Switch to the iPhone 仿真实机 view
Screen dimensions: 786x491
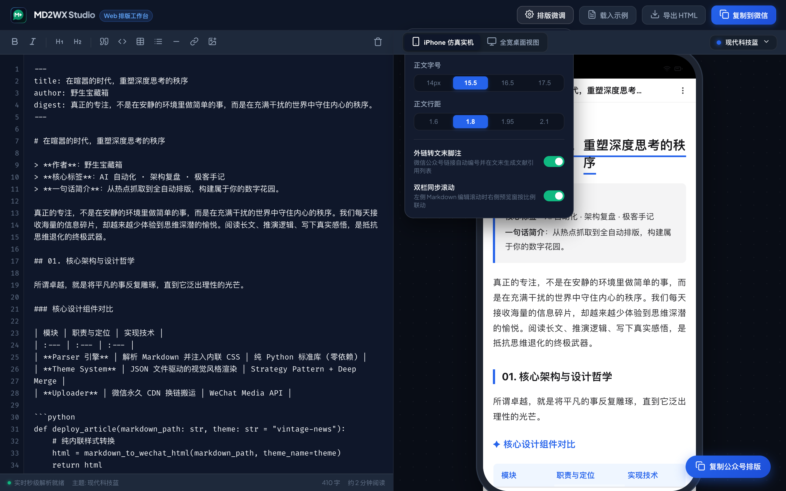[443, 42]
